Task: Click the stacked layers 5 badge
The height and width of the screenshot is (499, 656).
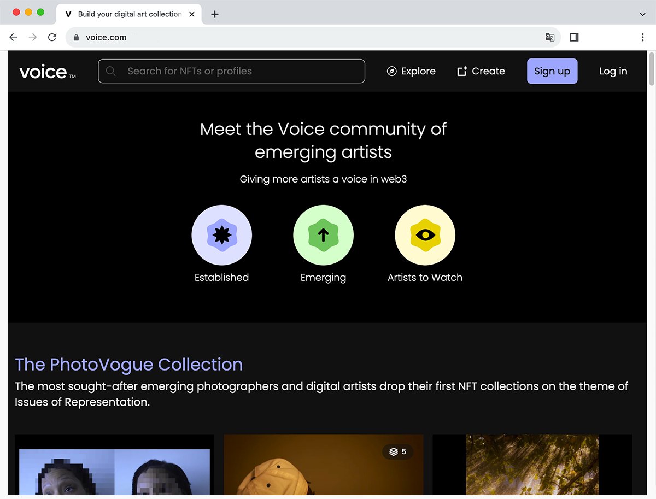Action: pyautogui.click(x=397, y=451)
